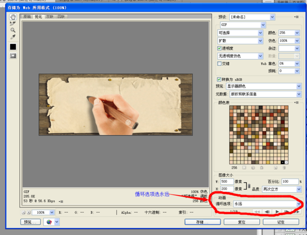This screenshot has height=235, width=307.
Task: Open the Web 靠色 0% dropdown
Action: [289, 63]
